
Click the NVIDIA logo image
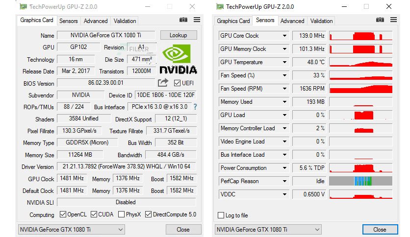pos(179,59)
